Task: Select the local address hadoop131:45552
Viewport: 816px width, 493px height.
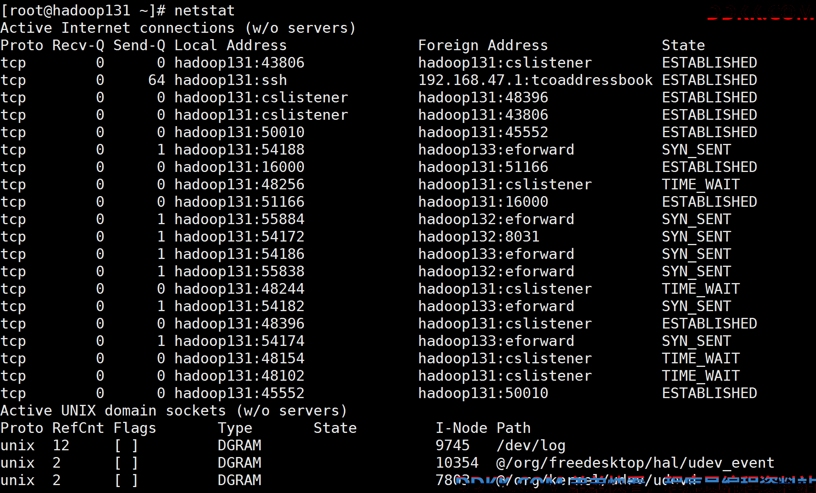Action: tap(239, 393)
